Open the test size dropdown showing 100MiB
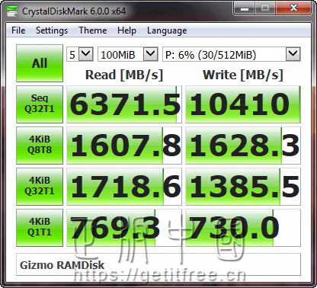The height and width of the screenshot is (288, 317). 128,54
